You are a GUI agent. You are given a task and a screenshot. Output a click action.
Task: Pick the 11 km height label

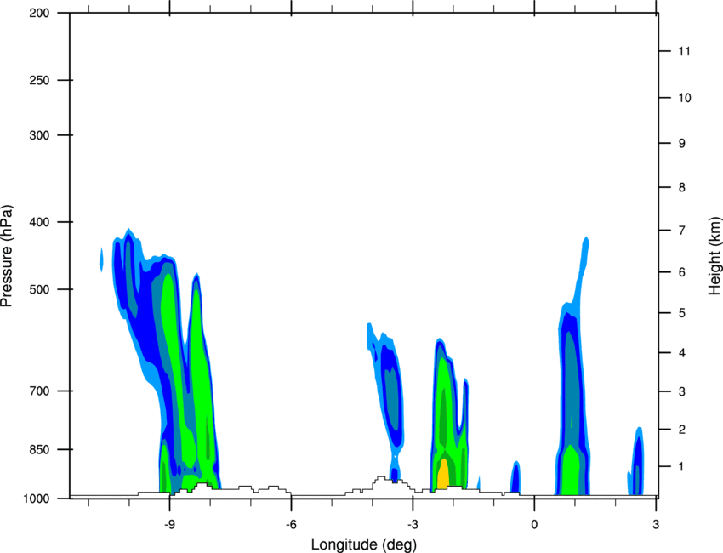684,51
